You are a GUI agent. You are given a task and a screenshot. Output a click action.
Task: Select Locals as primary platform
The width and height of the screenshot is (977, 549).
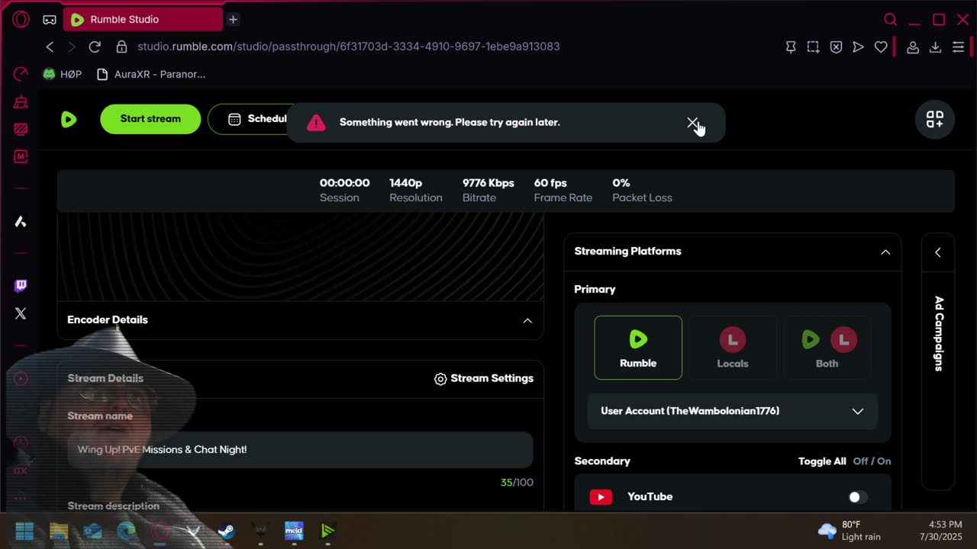pyautogui.click(x=733, y=348)
